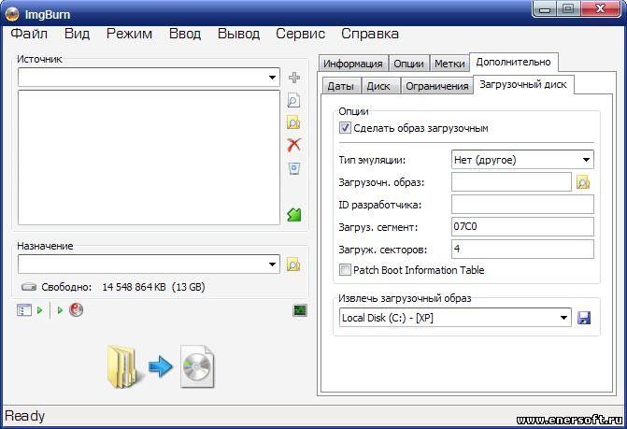The height and width of the screenshot is (429, 627).
Task: Open the Сервис menu
Action: (300, 34)
